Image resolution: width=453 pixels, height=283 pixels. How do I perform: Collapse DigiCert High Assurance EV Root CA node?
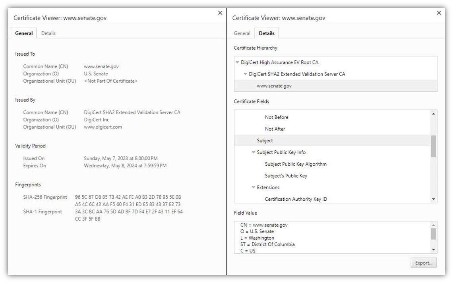pyautogui.click(x=237, y=62)
